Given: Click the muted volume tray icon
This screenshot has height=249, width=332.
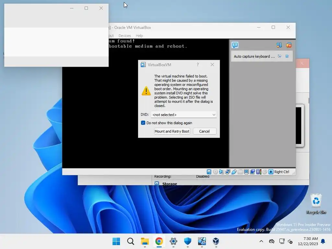Looking at the screenshot, I should [x=290, y=241].
